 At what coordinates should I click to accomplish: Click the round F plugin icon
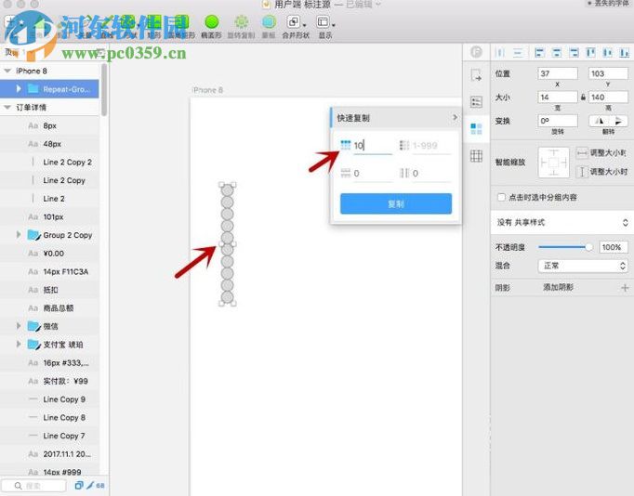point(476,52)
